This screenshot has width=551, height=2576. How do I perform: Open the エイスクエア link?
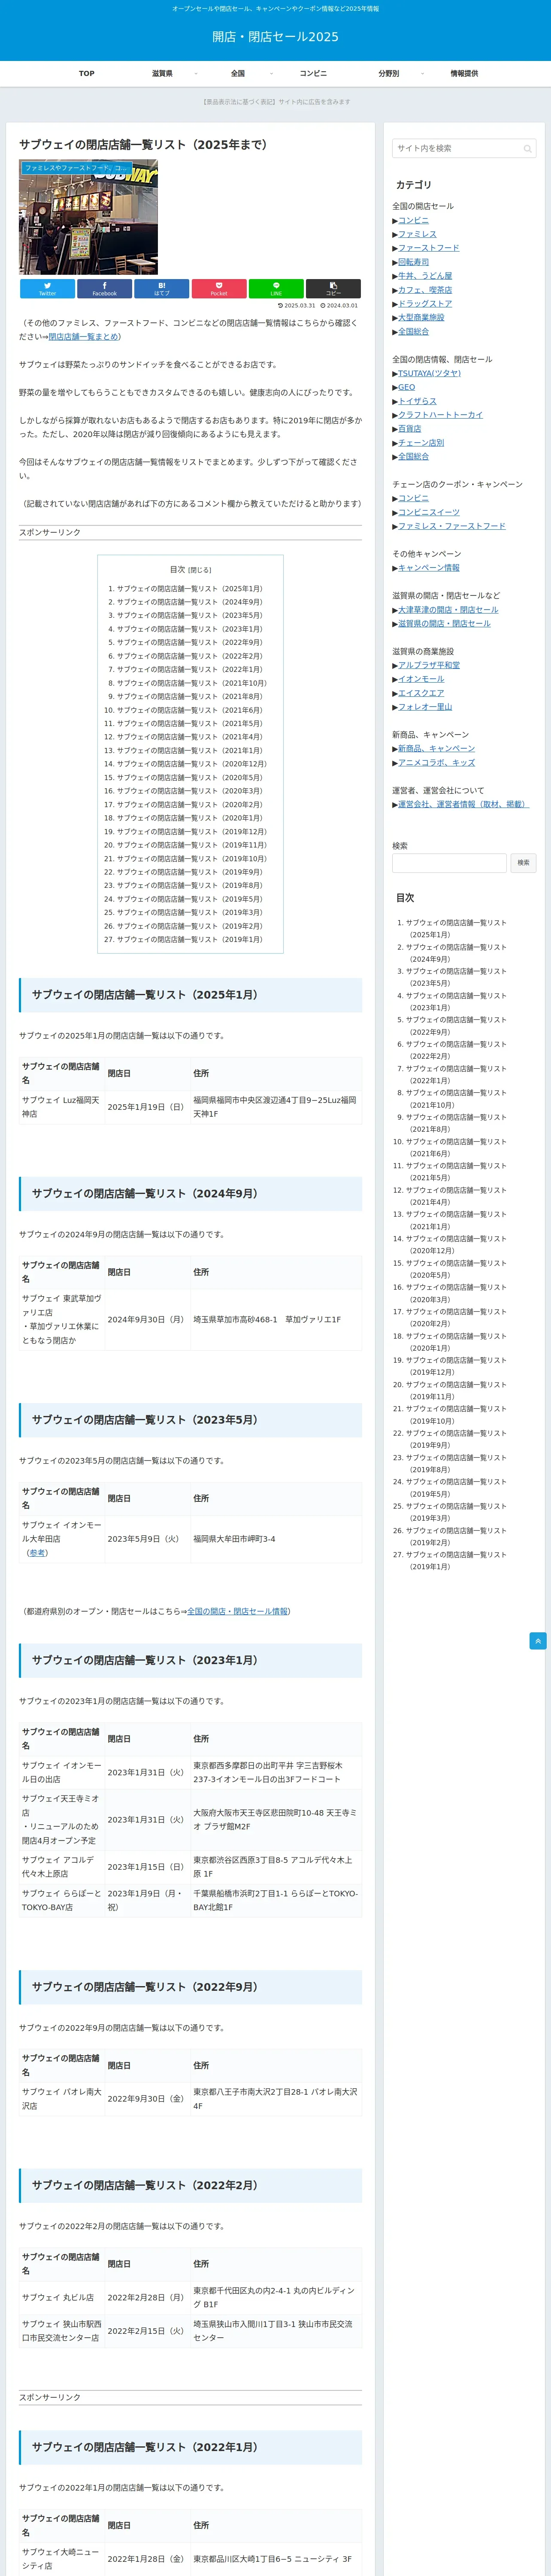point(421,693)
